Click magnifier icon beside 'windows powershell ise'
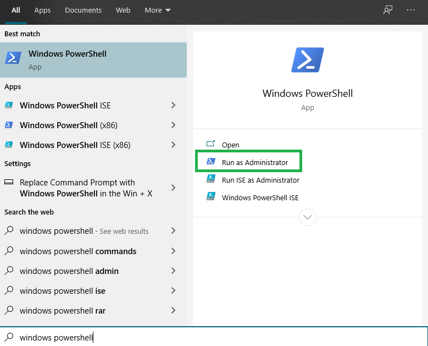 pos(9,290)
